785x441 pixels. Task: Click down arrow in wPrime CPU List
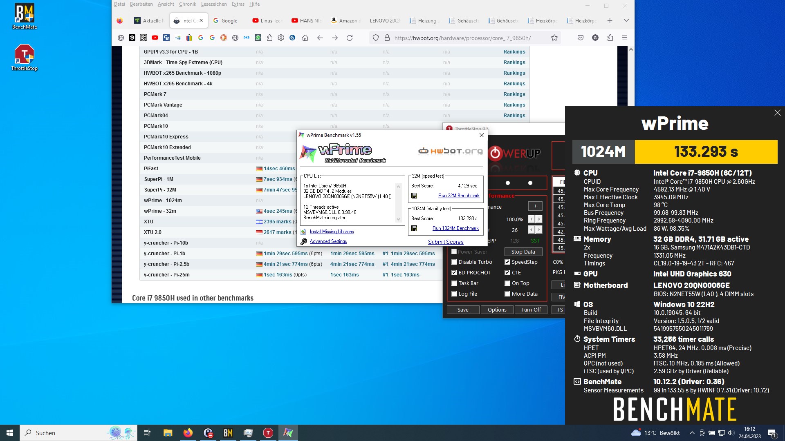coord(398,219)
